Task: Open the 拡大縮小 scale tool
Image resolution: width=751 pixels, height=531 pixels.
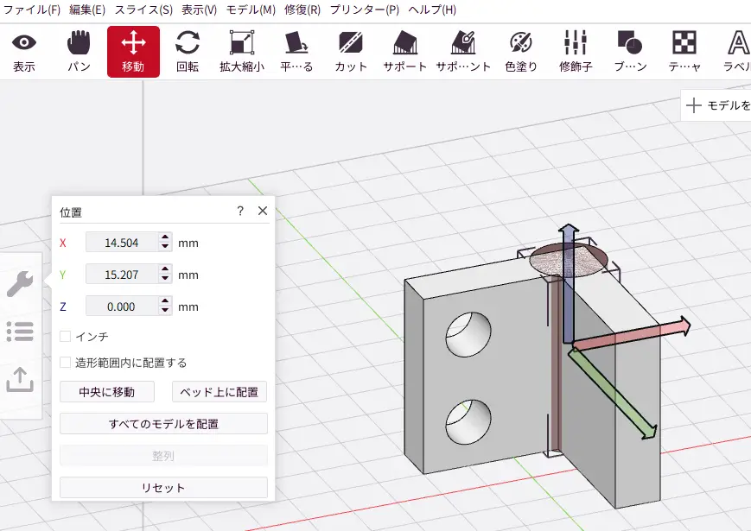Action: point(241,51)
